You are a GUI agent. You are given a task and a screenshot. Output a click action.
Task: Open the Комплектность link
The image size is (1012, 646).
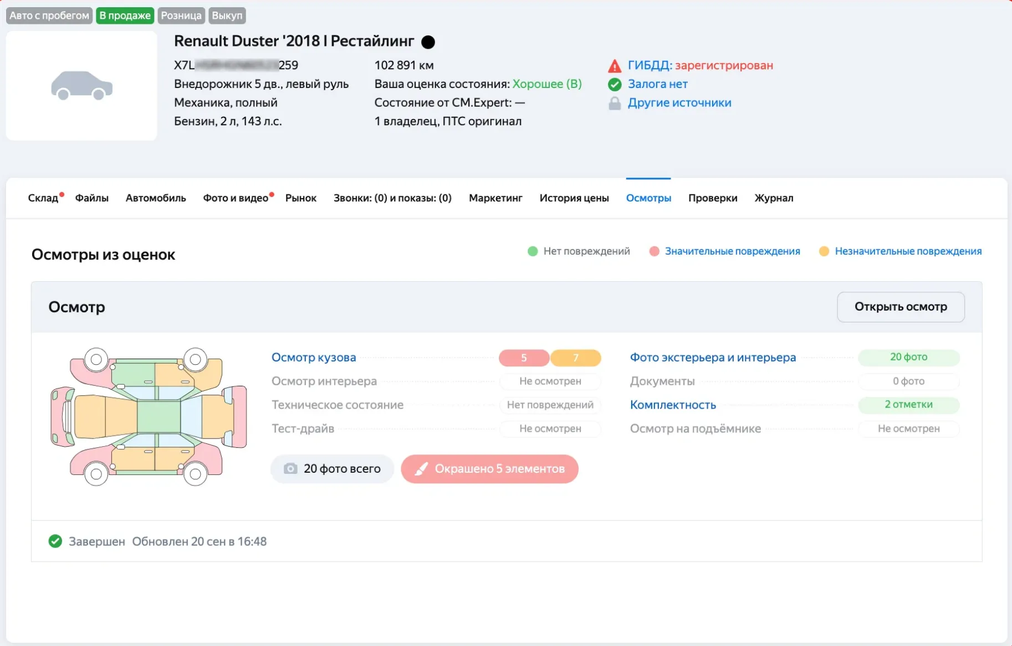673,405
